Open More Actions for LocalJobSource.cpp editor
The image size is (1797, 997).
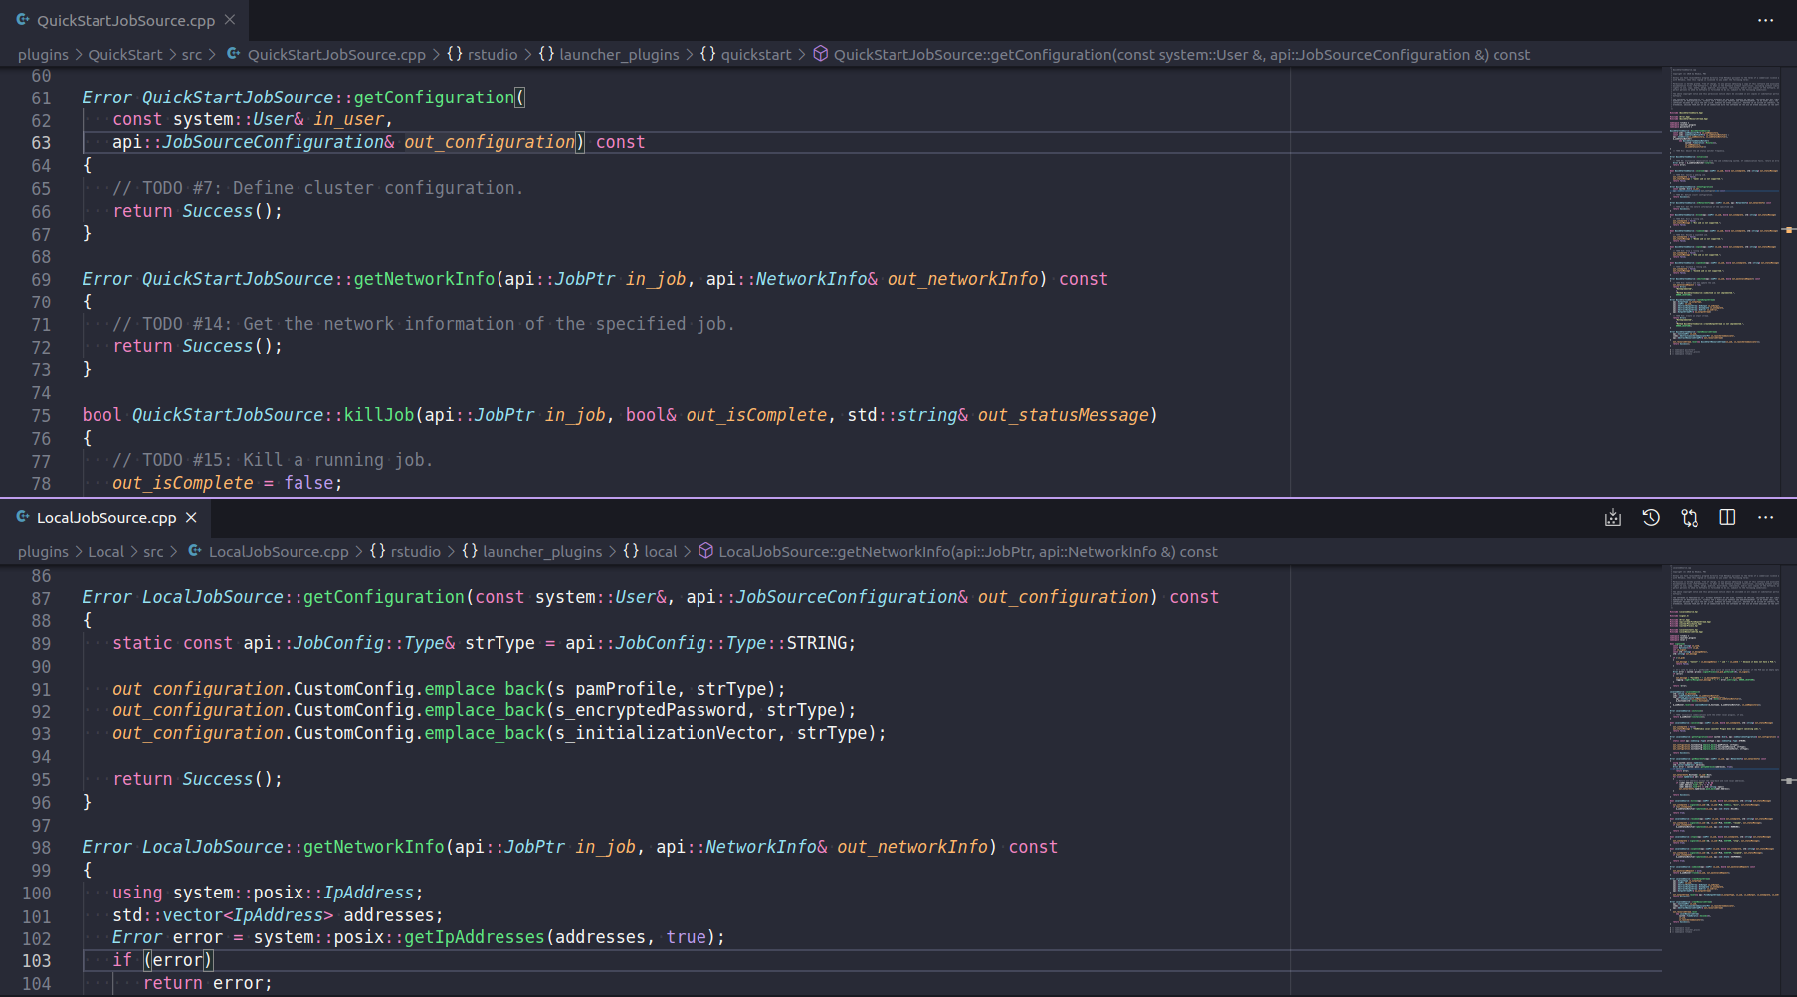[x=1766, y=517]
